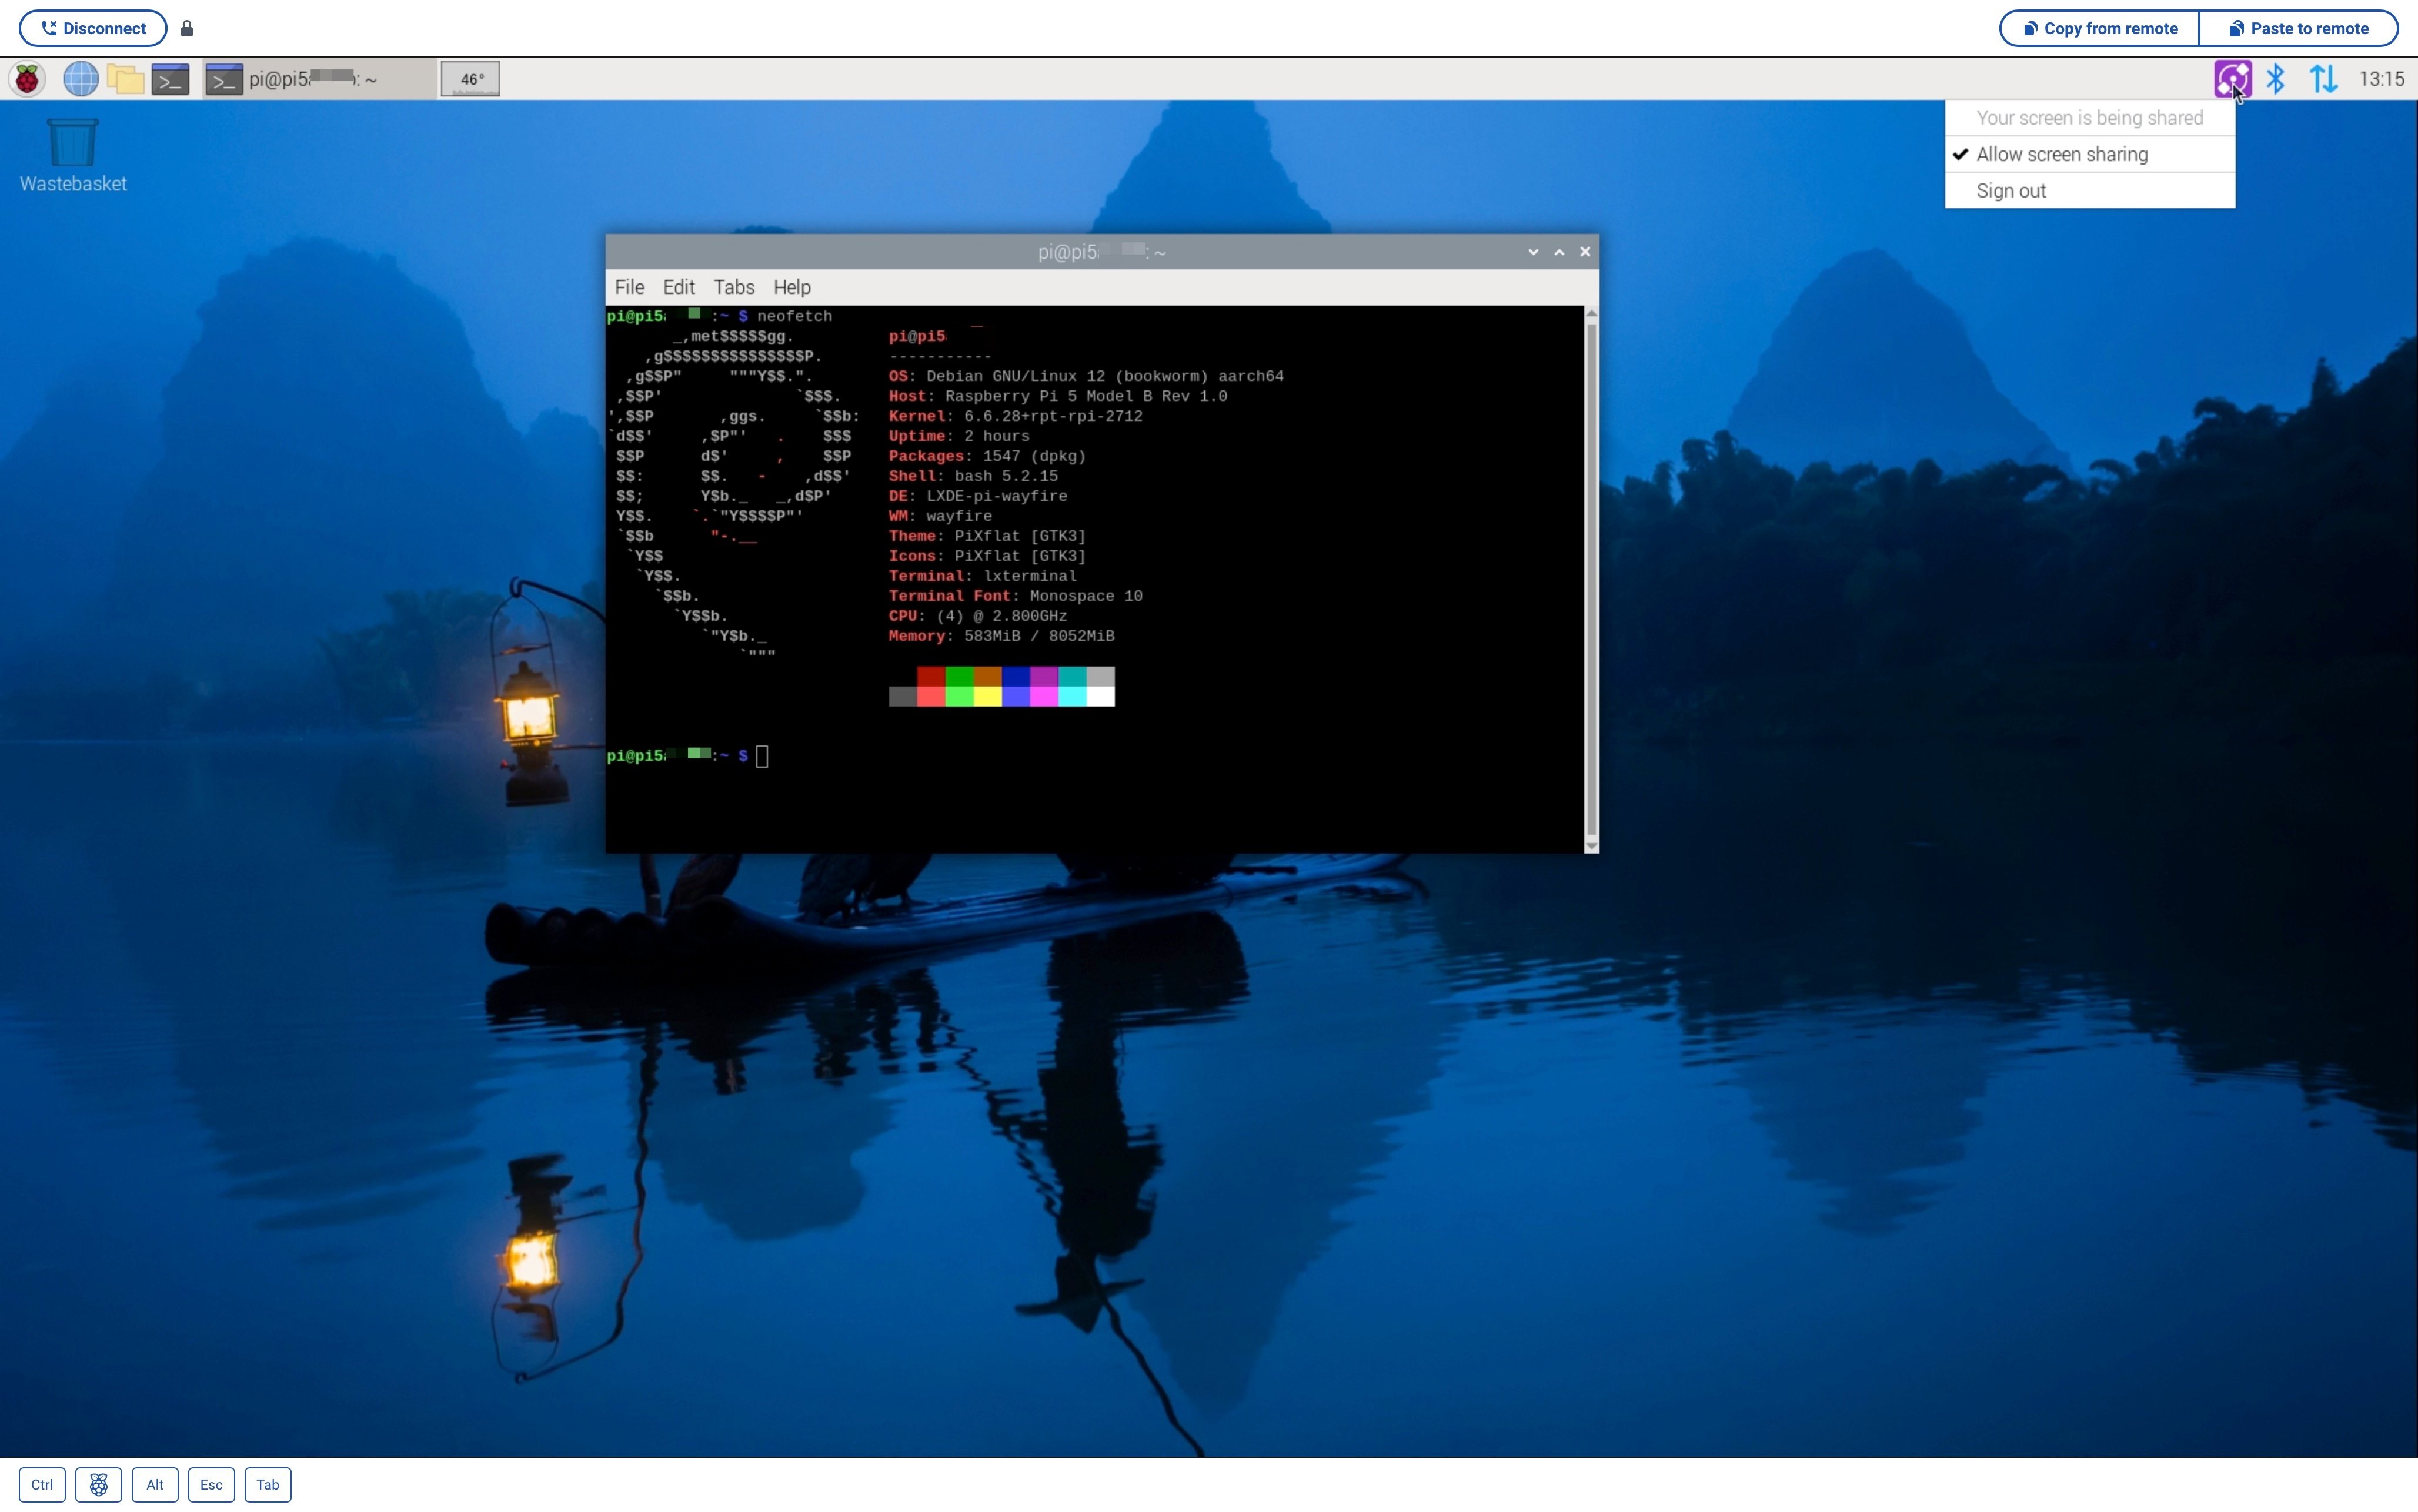This screenshot has height=1512, width=2418.
Task: Click the Disconnect button
Action: pos(93,28)
